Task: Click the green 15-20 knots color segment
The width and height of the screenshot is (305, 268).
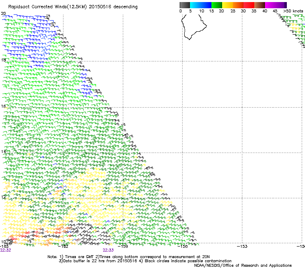Action: point(217,5)
